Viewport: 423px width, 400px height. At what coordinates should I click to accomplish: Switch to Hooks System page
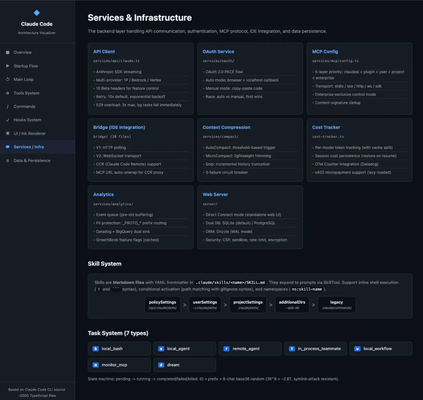(x=38, y=120)
